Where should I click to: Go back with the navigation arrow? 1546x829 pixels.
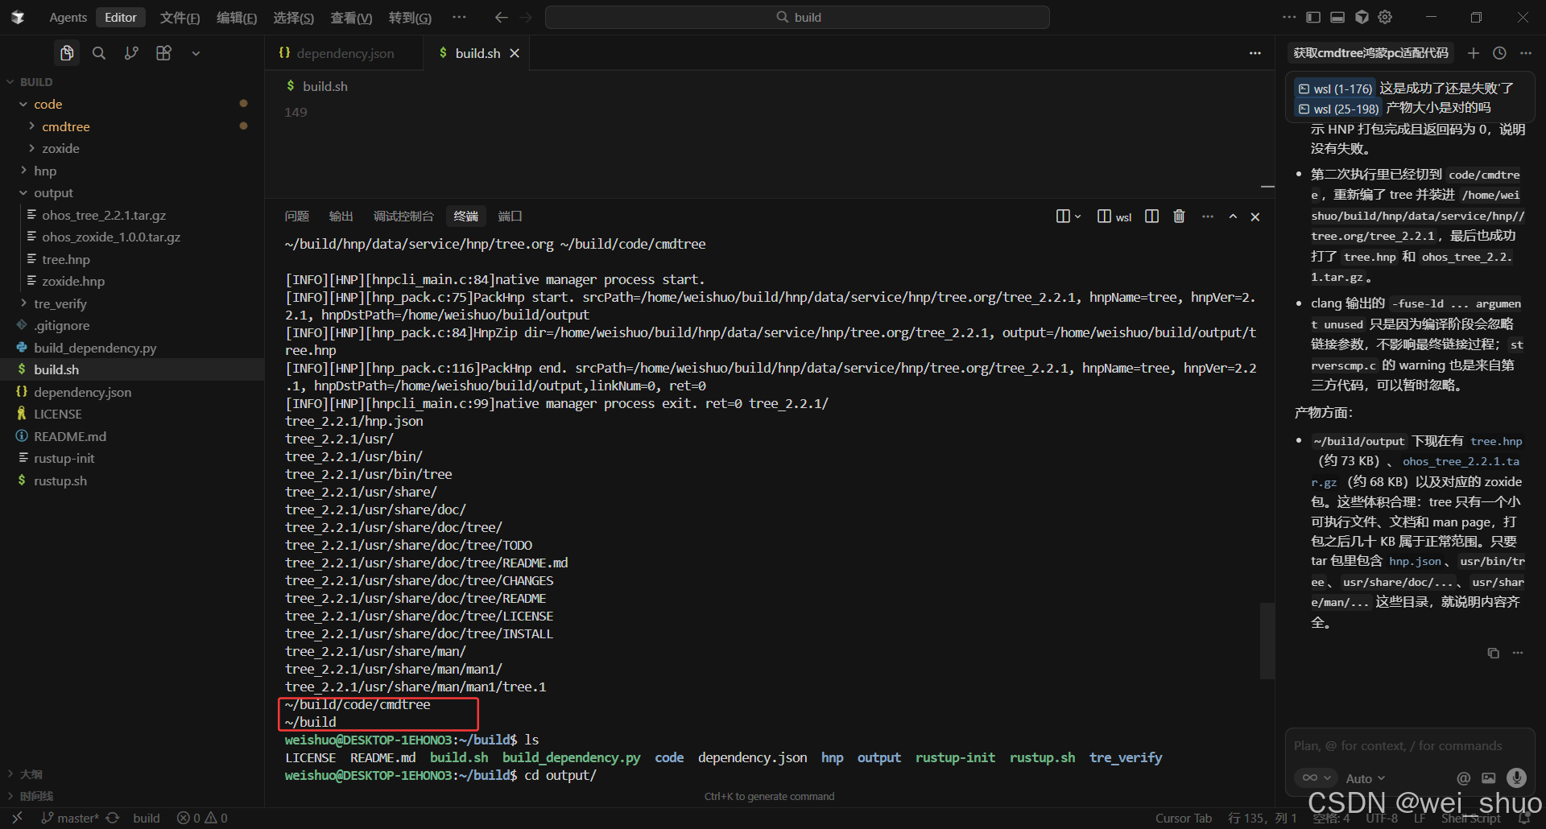[x=501, y=17]
